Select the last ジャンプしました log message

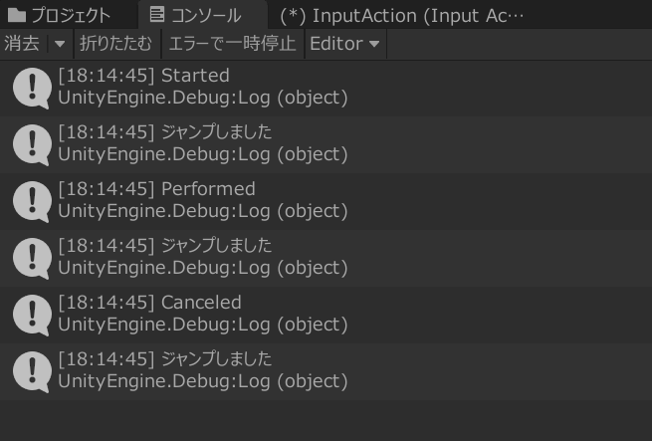[x=217, y=358]
